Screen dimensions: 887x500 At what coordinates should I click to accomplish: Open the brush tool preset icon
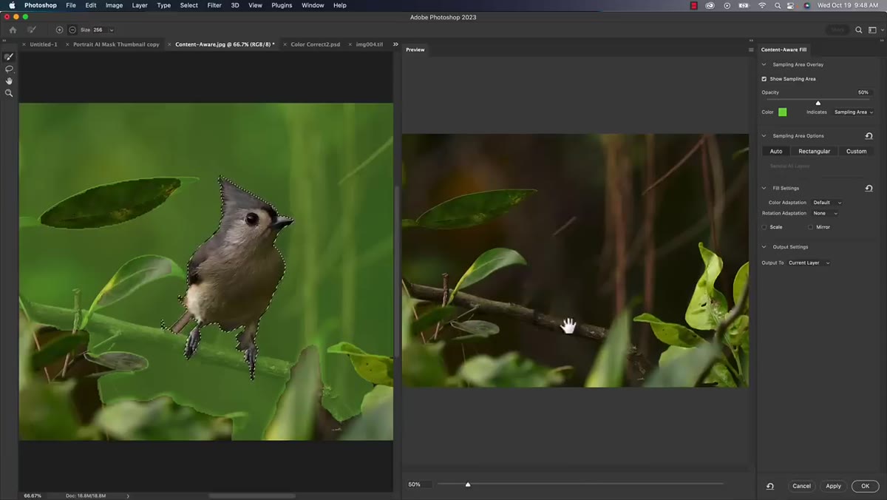32,30
